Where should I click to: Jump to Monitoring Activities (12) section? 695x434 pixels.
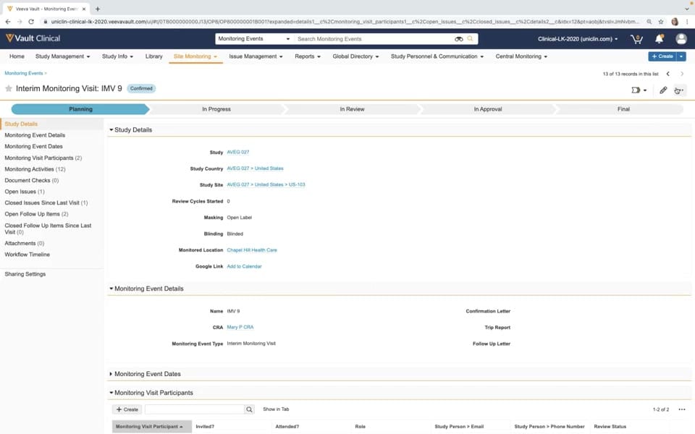(x=35, y=169)
